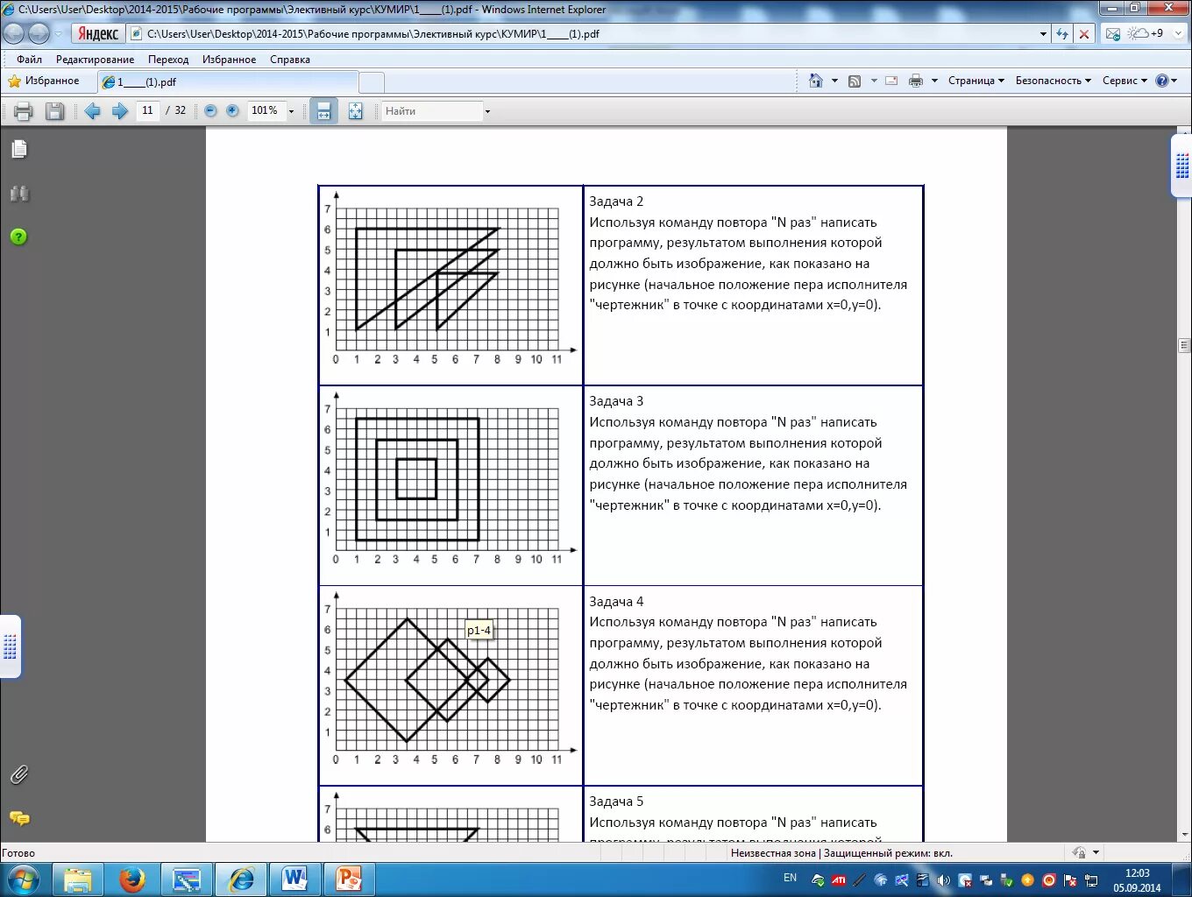Click the p1-4 tooltip label
The image size is (1192, 897).
click(479, 630)
